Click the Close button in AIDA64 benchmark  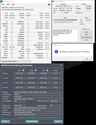click(x=58, y=121)
